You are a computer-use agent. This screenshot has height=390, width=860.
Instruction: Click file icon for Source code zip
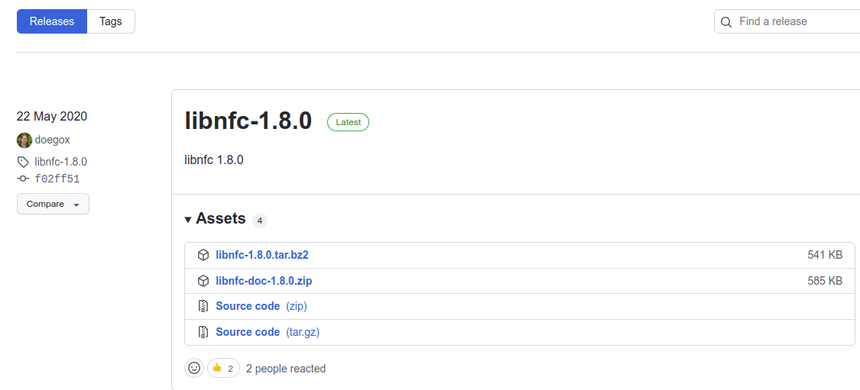tap(203, 306)
